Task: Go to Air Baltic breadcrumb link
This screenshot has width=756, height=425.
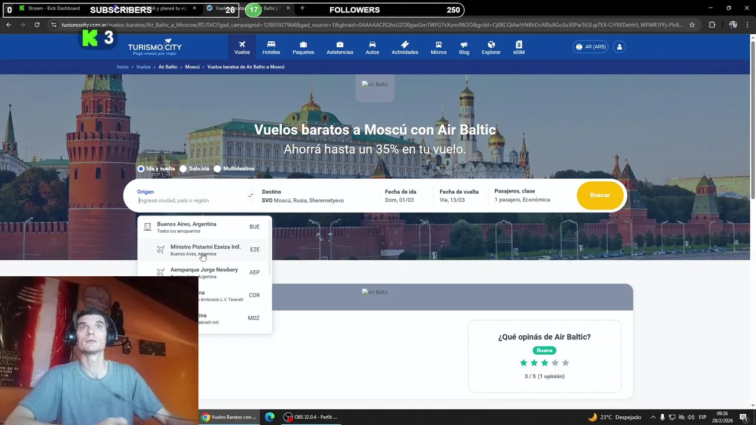Action: point(168,67)
